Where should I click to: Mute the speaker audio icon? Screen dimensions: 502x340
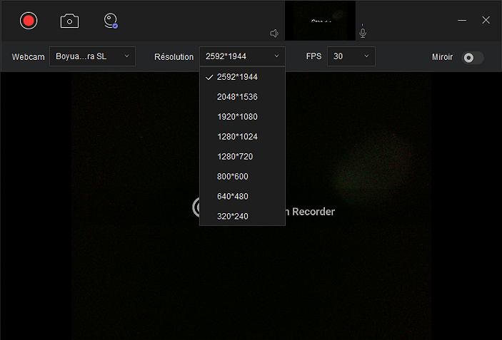coord(274,34)
